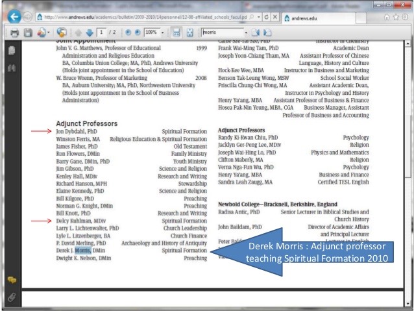This screenshot has height=311, width=414.
Task: Click Find Previous icon
Action: tap(256, 32)
